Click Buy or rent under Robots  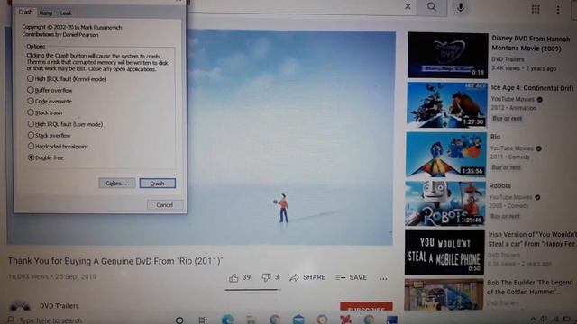point(505,216)
